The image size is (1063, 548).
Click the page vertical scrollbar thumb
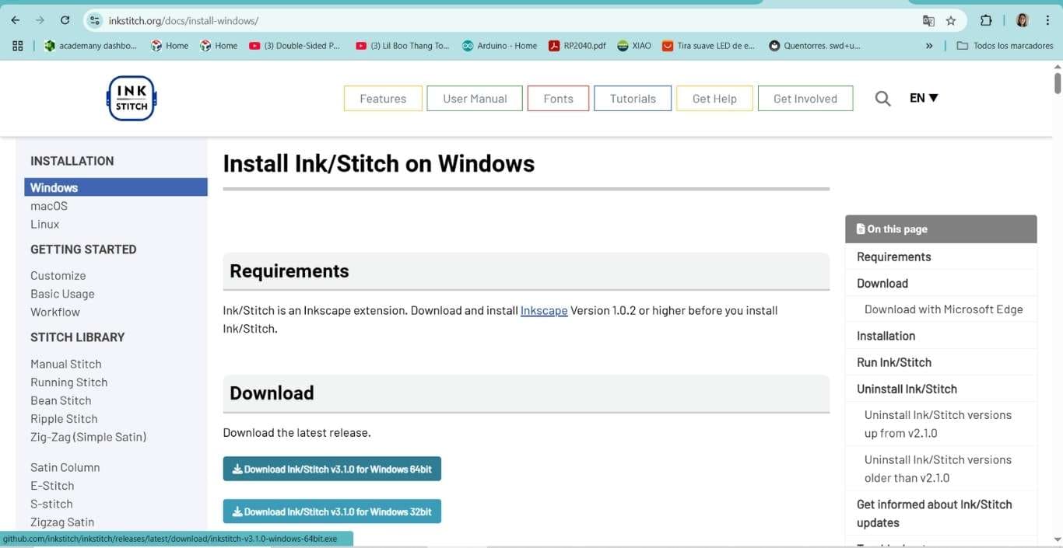1058,82
